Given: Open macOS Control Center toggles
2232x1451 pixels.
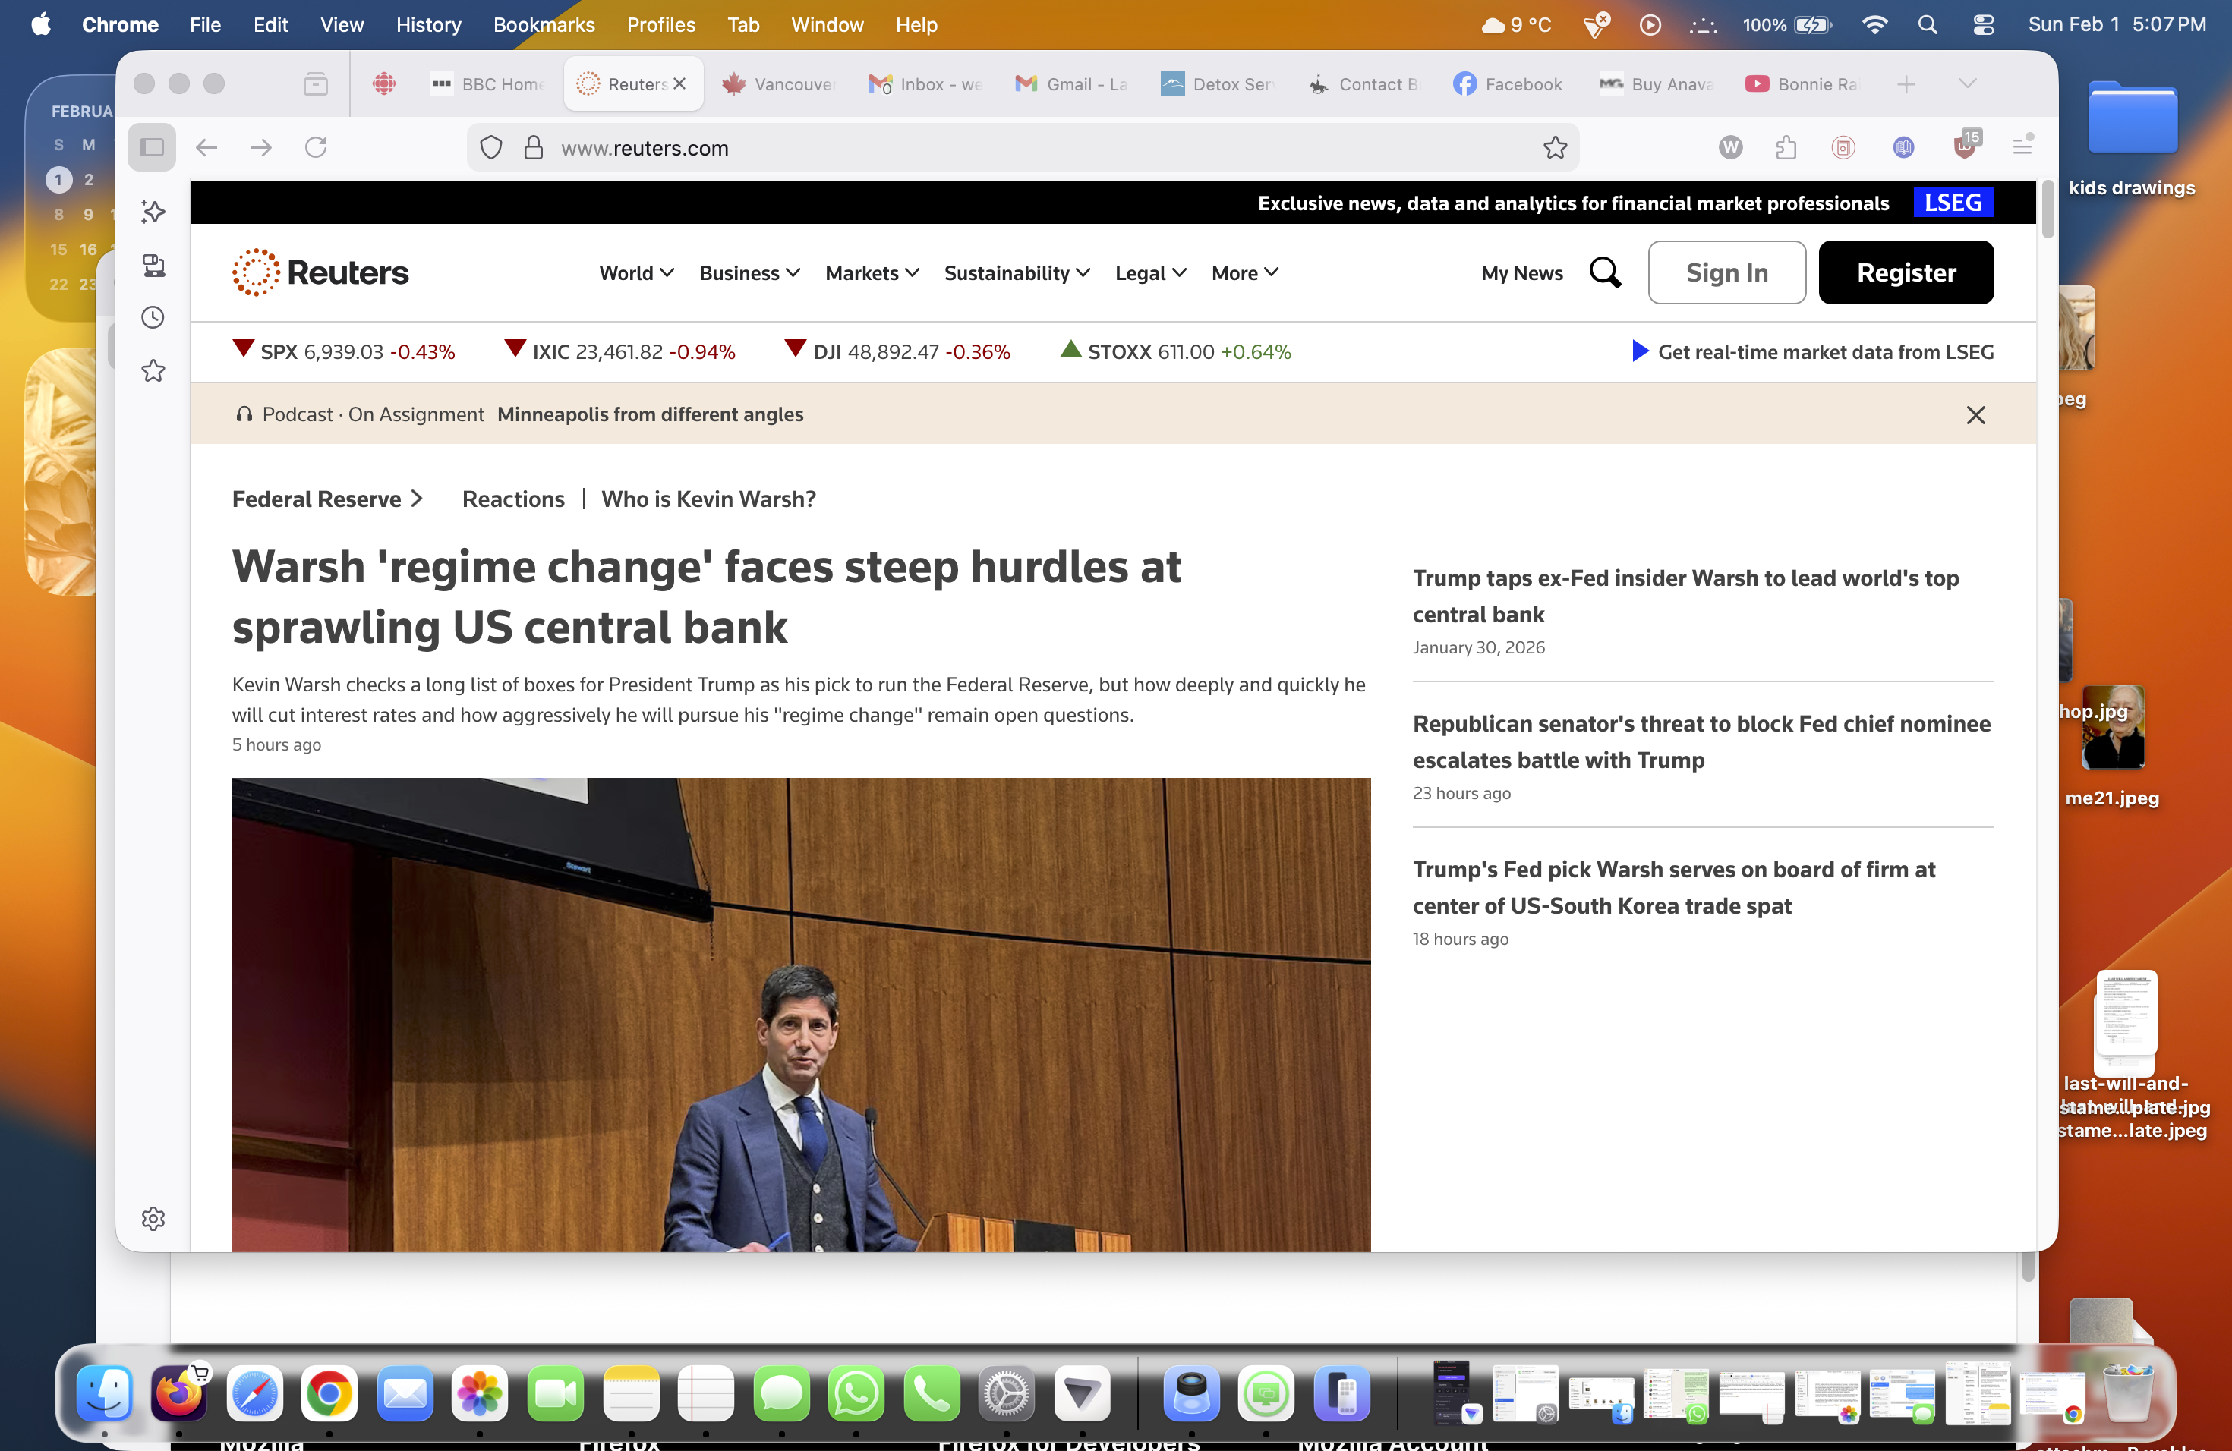Looking at the screenshot, I should click(x=1982, y=25).
